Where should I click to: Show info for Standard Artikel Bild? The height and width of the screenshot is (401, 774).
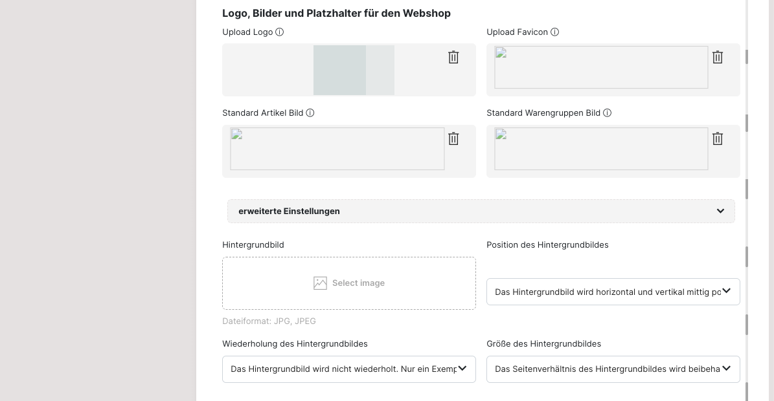click(310, 113)
